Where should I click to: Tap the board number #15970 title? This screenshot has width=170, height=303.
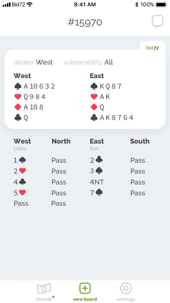85,22
